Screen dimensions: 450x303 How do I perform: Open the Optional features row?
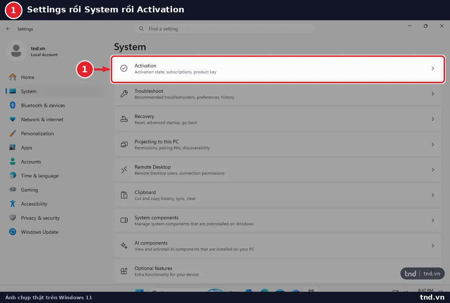(x=278, y=271)
